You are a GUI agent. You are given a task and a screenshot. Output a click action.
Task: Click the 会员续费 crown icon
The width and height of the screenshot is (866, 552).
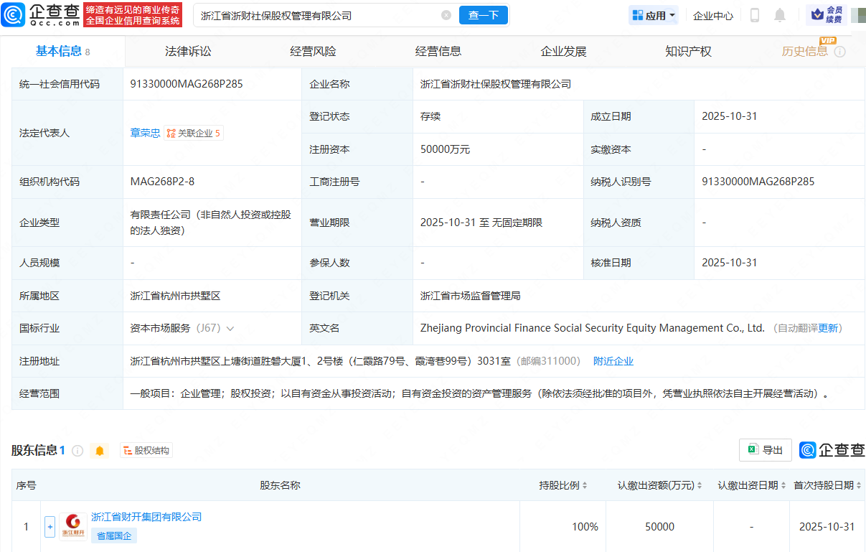816,14
